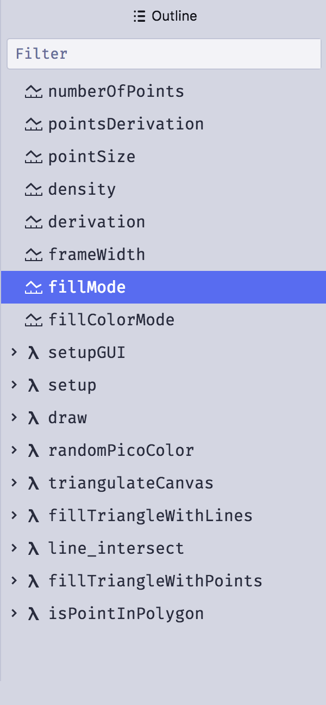Click the variable icon next to density

(x=34, y=189)
